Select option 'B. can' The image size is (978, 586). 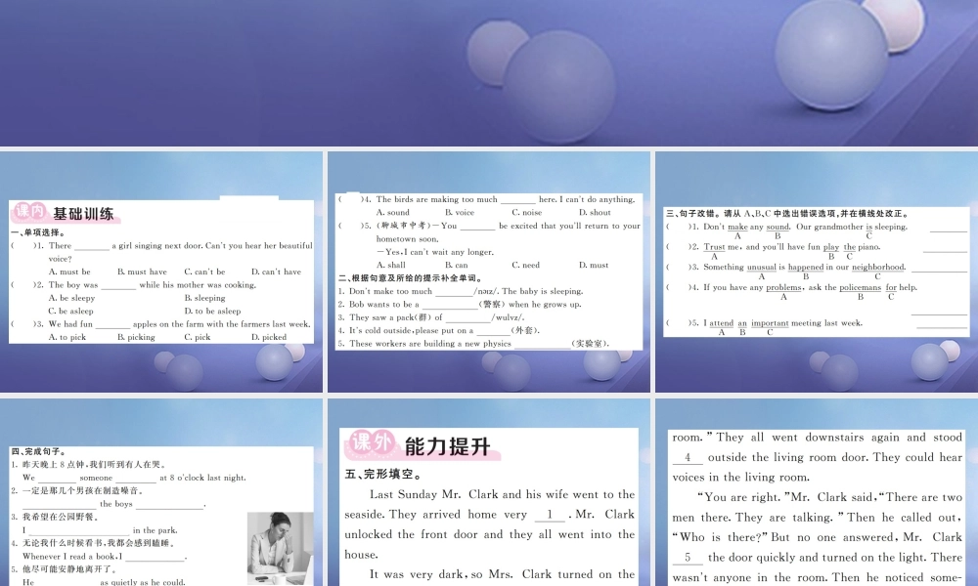pyautogui.click(x=457, y=265)
